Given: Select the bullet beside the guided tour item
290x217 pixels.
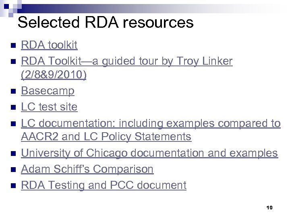Looking at the screenshot, I should click(13, 62).
